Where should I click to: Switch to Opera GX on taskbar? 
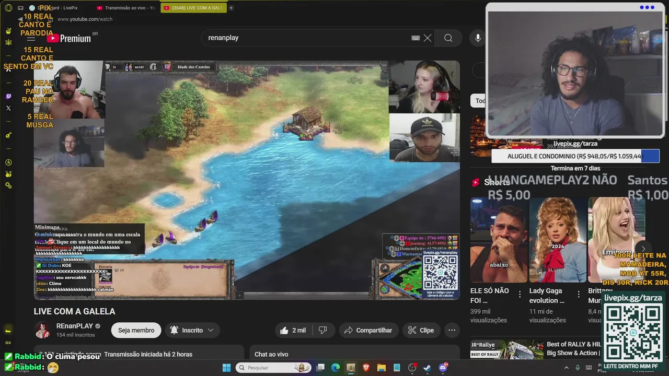coord(351,368)
